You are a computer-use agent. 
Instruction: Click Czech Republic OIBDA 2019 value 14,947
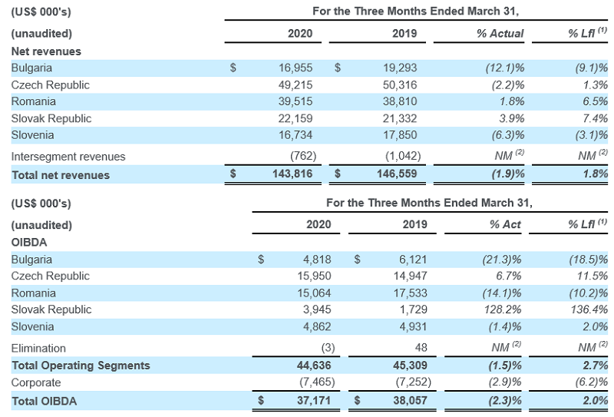pos(418,276)
